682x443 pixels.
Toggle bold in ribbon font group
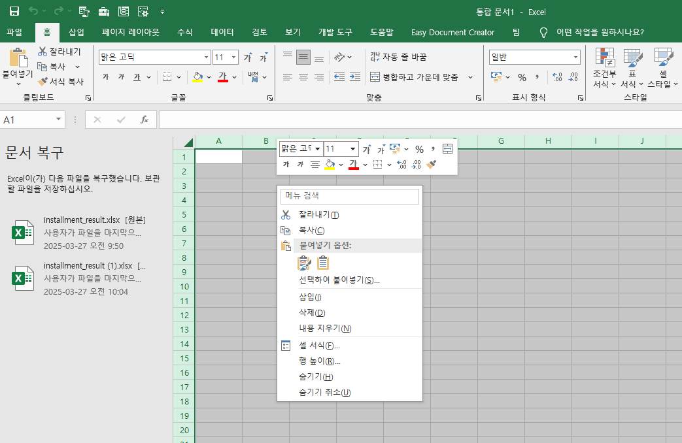106,77
